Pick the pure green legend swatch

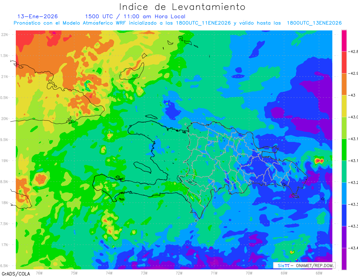coord(344,150)
